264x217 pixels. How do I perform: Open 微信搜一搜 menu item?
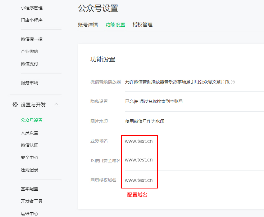tap(32, 39)
